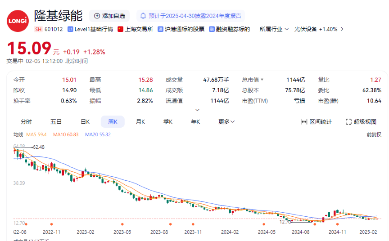Viewport: 389px width, 241px height.
Task: Click the 市盈(静) value 10.64
Action: (x=374, y=101)
